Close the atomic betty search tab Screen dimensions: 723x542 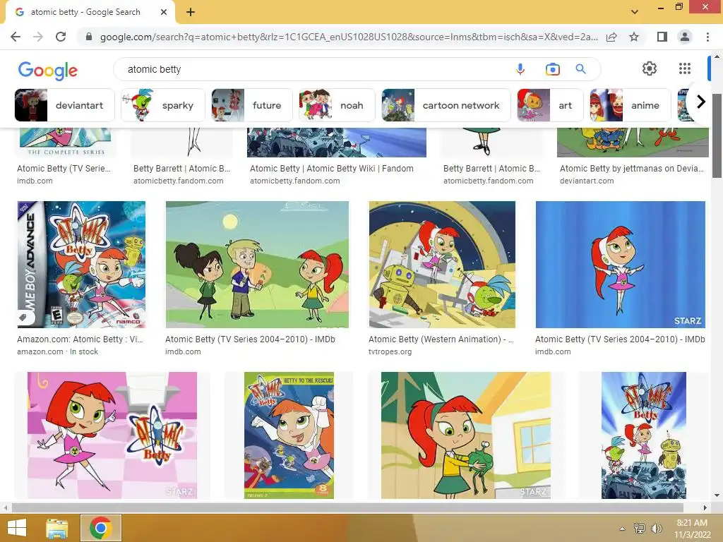(164, 12)
